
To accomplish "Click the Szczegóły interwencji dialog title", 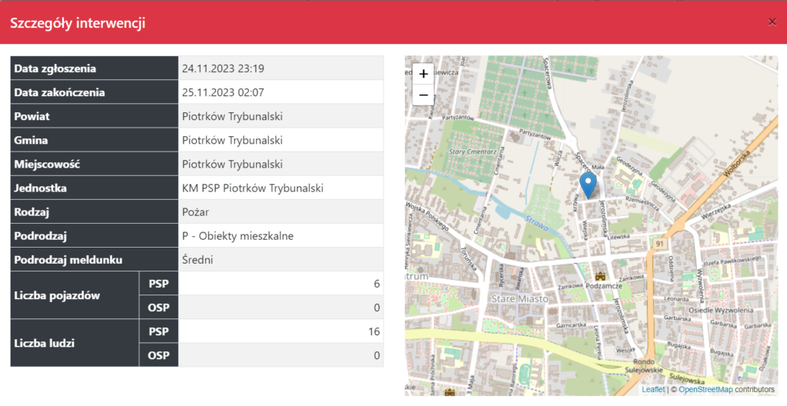I will [78, 23].
